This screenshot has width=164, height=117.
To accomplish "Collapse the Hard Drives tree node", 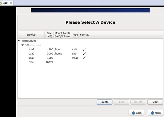I will click(19, 41).
